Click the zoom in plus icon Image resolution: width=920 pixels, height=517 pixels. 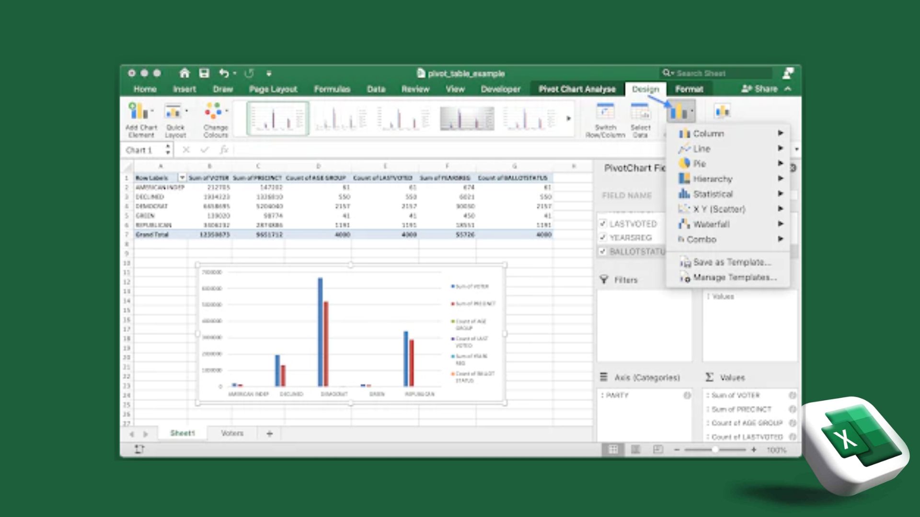pos(754,450)
